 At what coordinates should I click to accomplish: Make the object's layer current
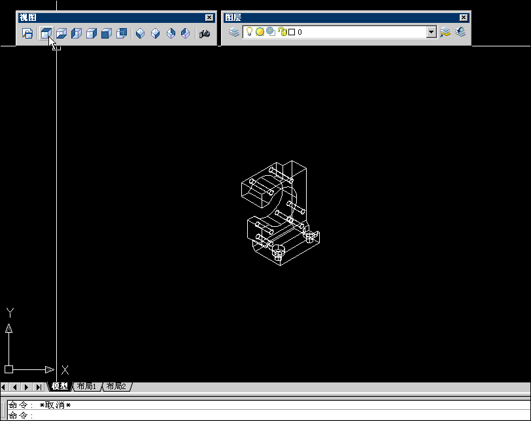(x=445, y=32)
